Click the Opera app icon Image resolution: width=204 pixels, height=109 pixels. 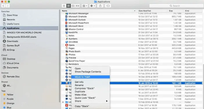(67, 45)
